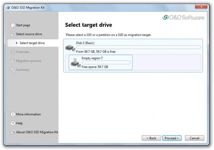Image resolution: width=214 pixels, height=150 pixels.
Task: Click the Disk 3 drive icon
Action: [x=69, y=48]
